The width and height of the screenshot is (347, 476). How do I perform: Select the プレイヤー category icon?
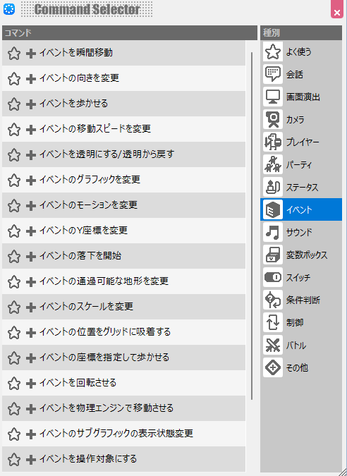pos(273,142)
